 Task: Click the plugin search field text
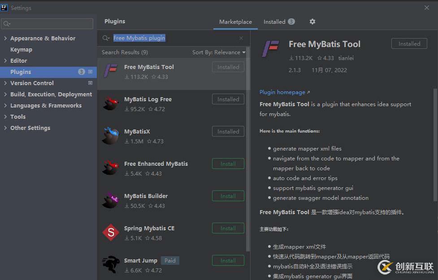[139, 38]
